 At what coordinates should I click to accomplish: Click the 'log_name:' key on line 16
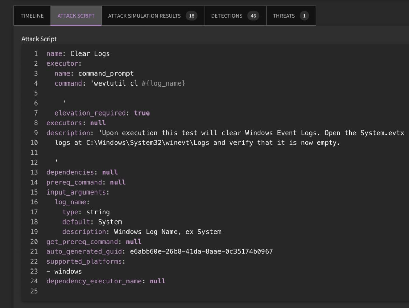(x=72, y=202)
